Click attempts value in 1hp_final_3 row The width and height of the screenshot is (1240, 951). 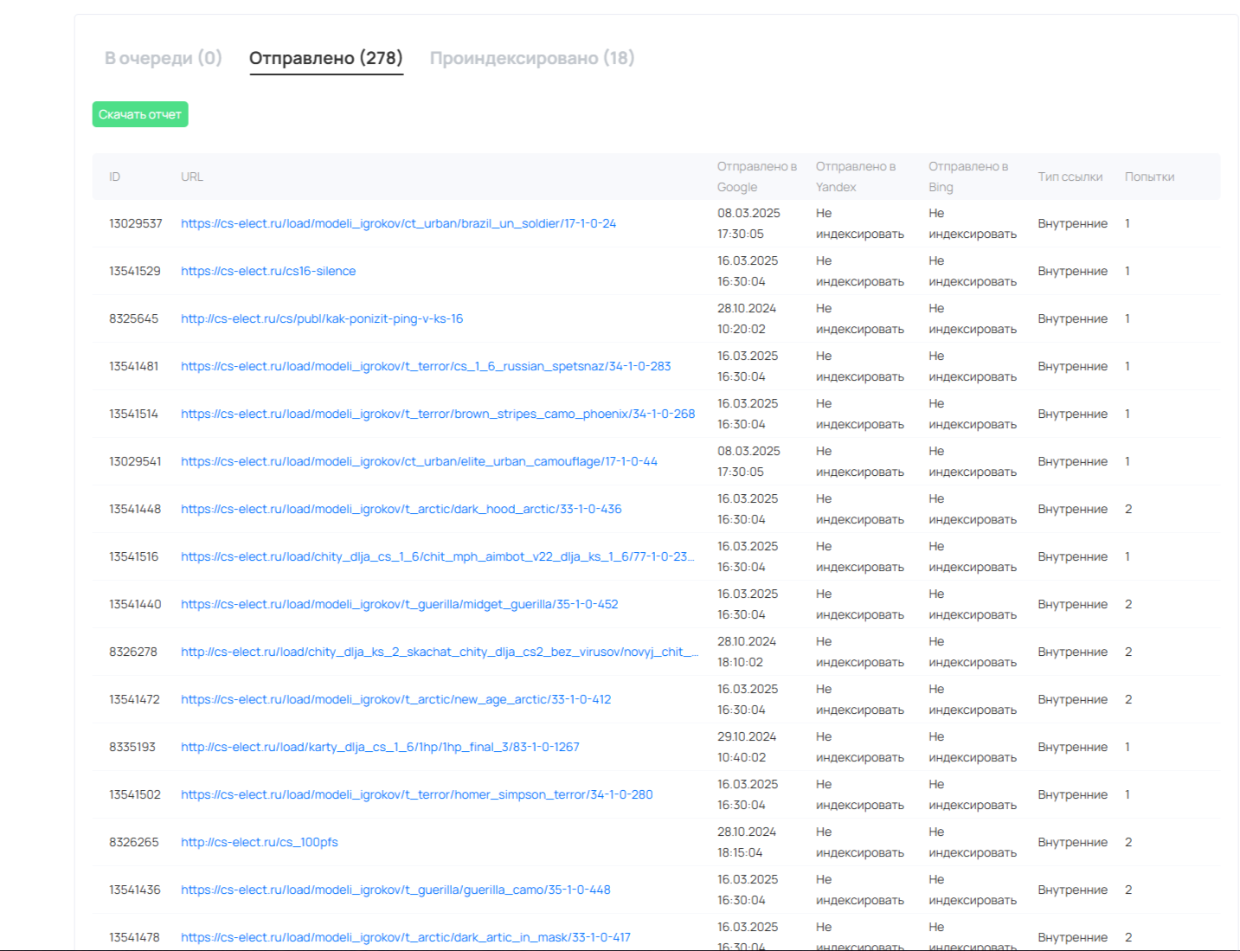tap(1128, 747)
